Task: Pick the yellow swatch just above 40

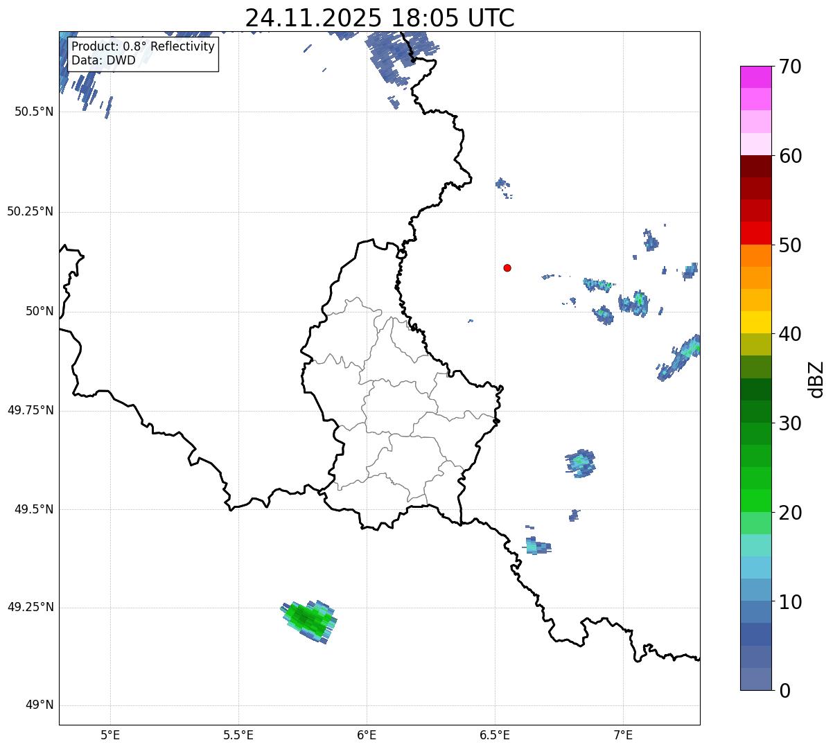Action: 756,322
